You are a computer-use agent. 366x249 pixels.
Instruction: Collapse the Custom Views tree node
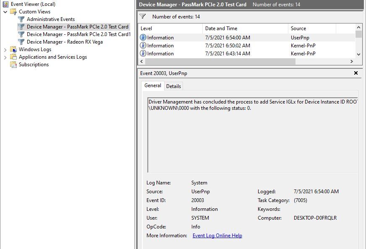[5, 12]
